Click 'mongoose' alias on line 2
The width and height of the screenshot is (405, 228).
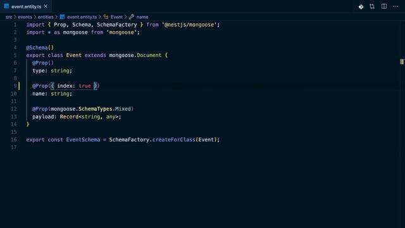click(x=75, y=32)
